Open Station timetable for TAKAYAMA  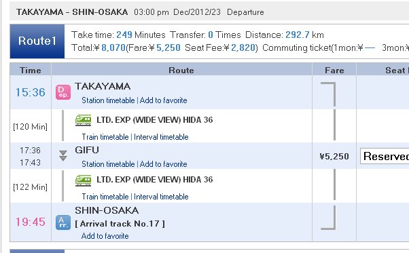coord(108,100)
